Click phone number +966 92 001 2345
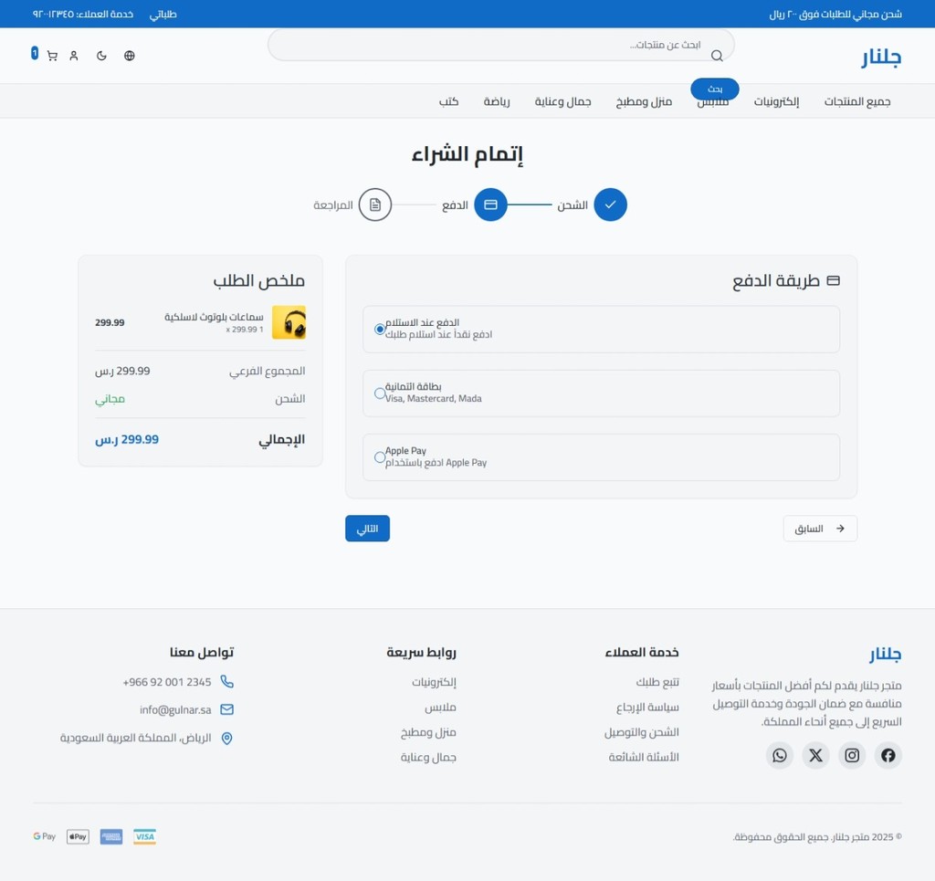 click(167, 682)
